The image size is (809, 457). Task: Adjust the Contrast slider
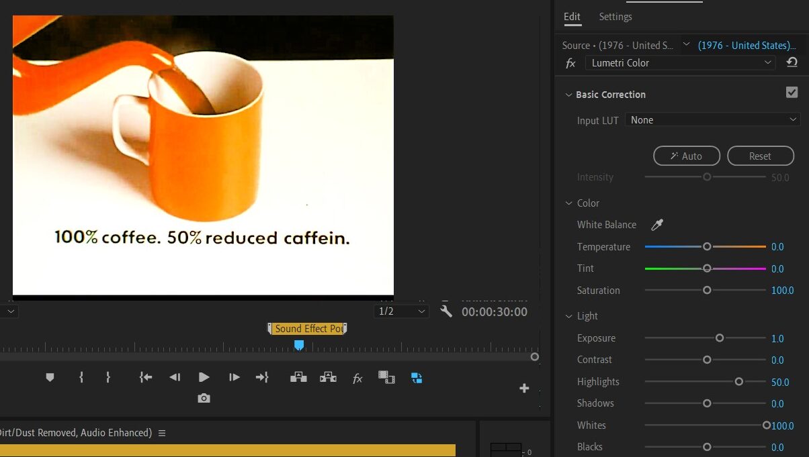(x=706, y=360)
